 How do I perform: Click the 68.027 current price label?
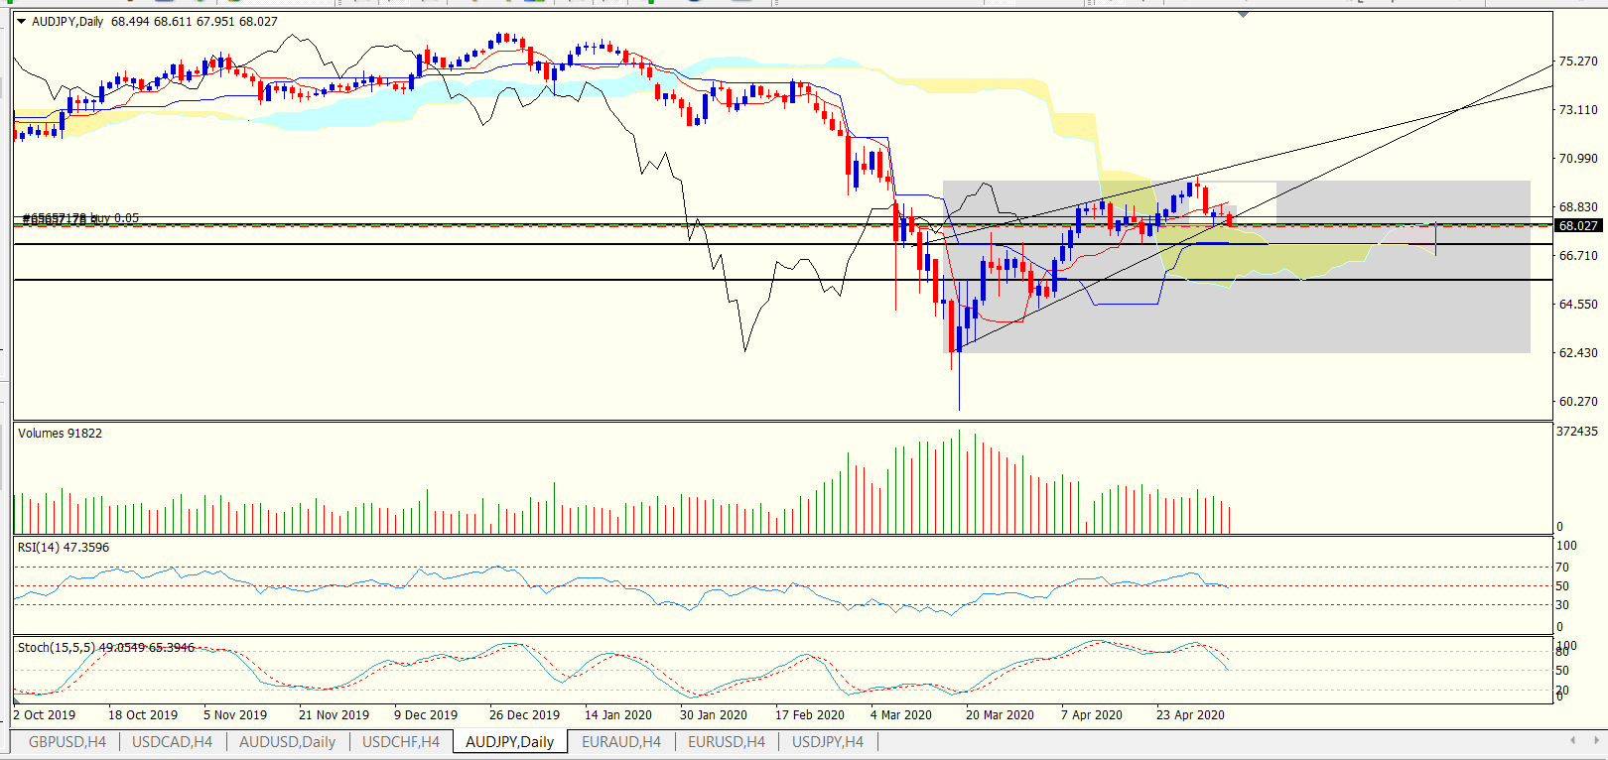point(1578,226)
